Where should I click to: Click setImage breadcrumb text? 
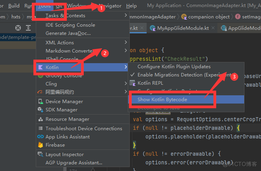pyautogui.click(x=251, y=17)
